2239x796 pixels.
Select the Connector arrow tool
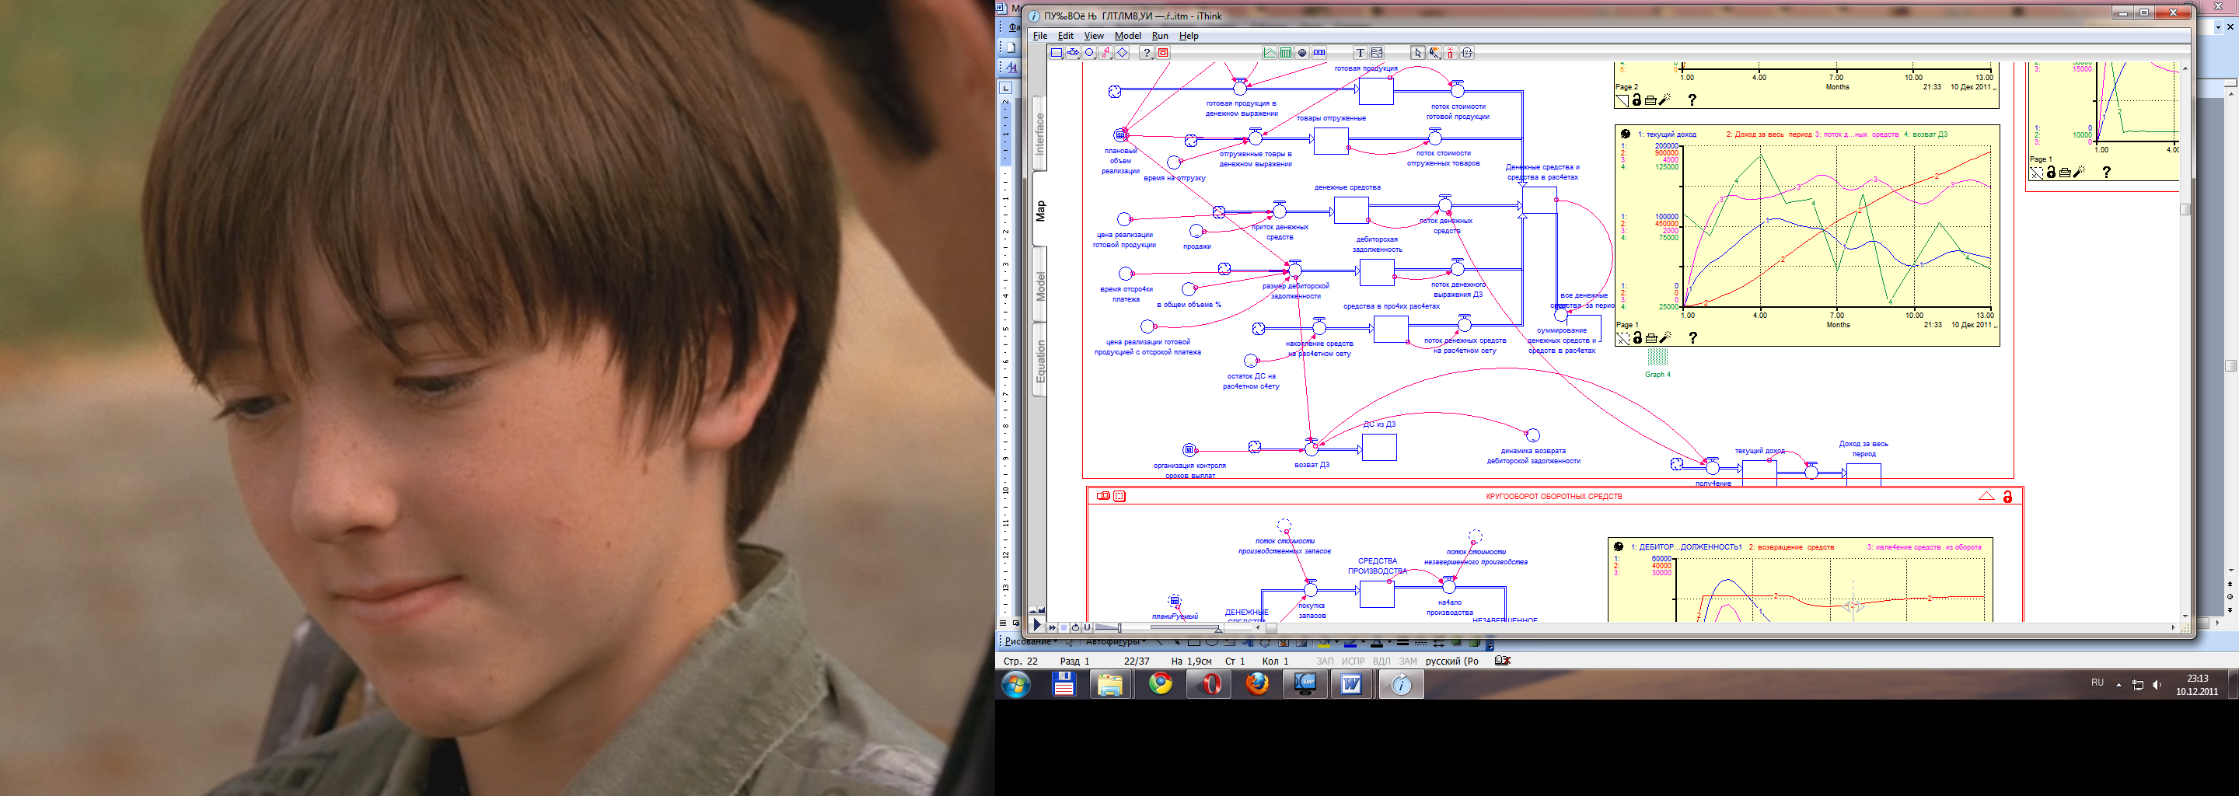coord(1106,53)
